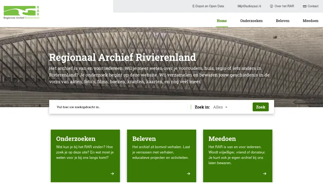This screenshot has height=186, width=323.
Task: Open the Onderzoeken menu item
Action: (251, 21)
